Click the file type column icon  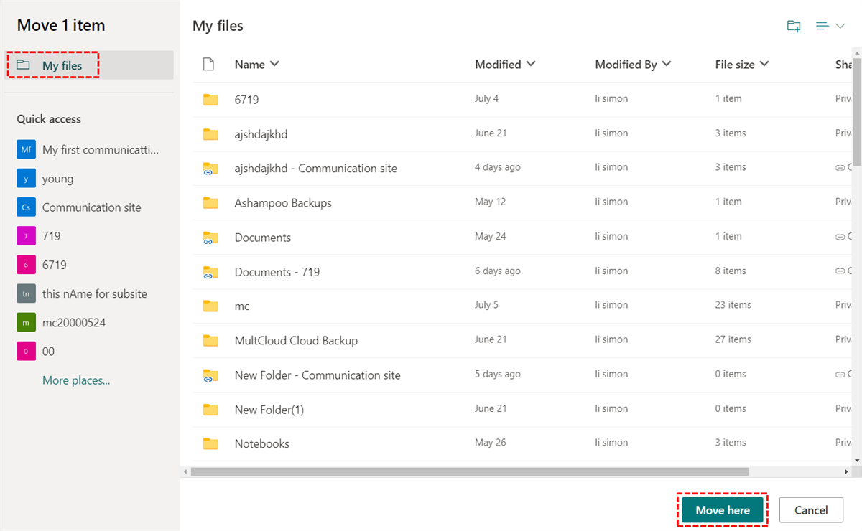(209, 65)
